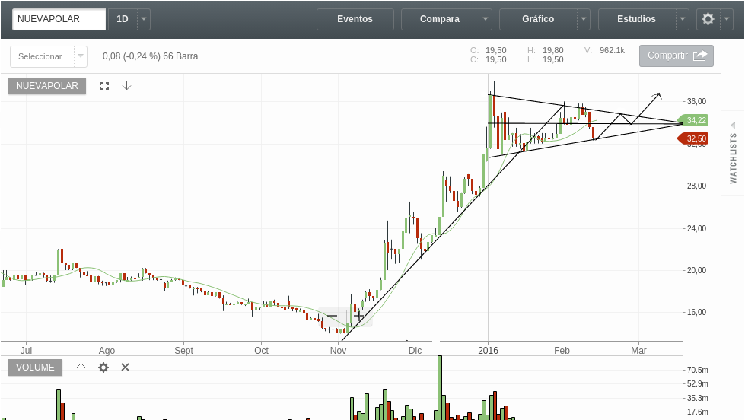745x420 pixels.
Task: Close the VOLUME panel
Action: [x=125, y=367]
